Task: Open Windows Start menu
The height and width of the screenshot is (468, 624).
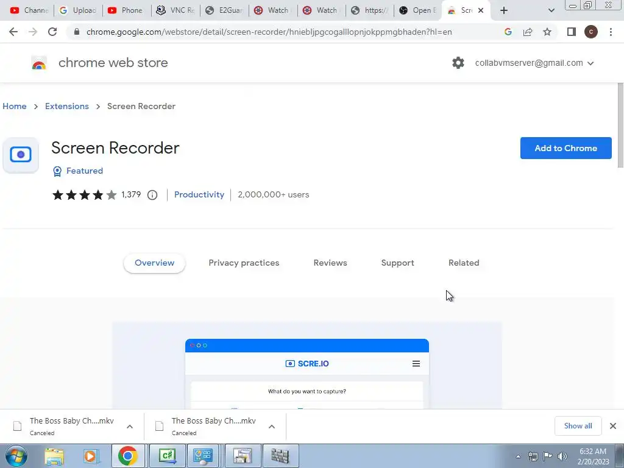Action: click(16, 456)
